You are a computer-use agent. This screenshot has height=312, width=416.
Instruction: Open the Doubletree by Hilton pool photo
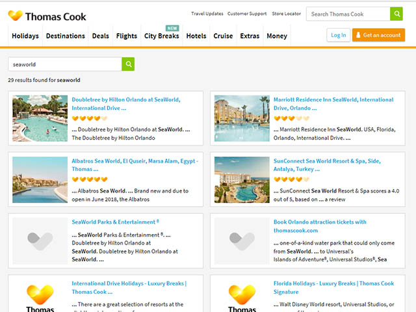pyautogui.click(x=40, y=118)
